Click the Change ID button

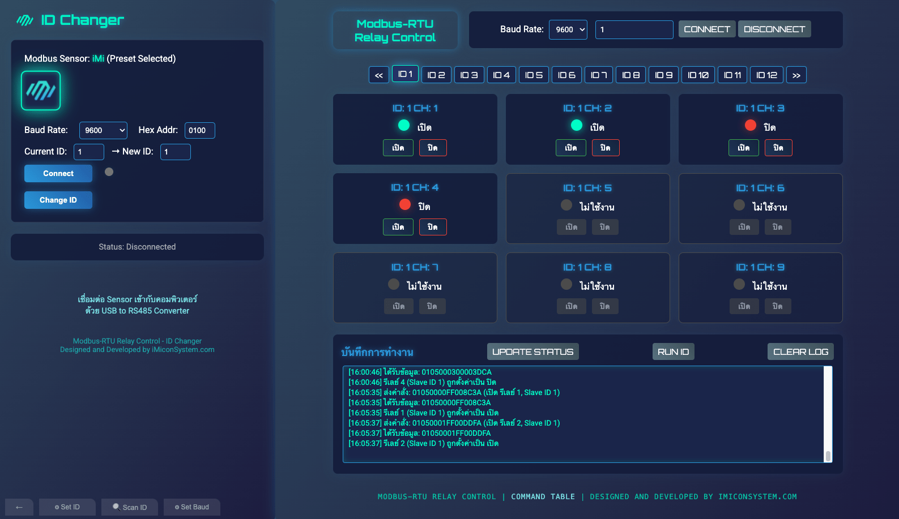[x=58, y=200]
